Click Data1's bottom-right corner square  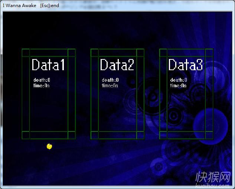pos(72,135)
